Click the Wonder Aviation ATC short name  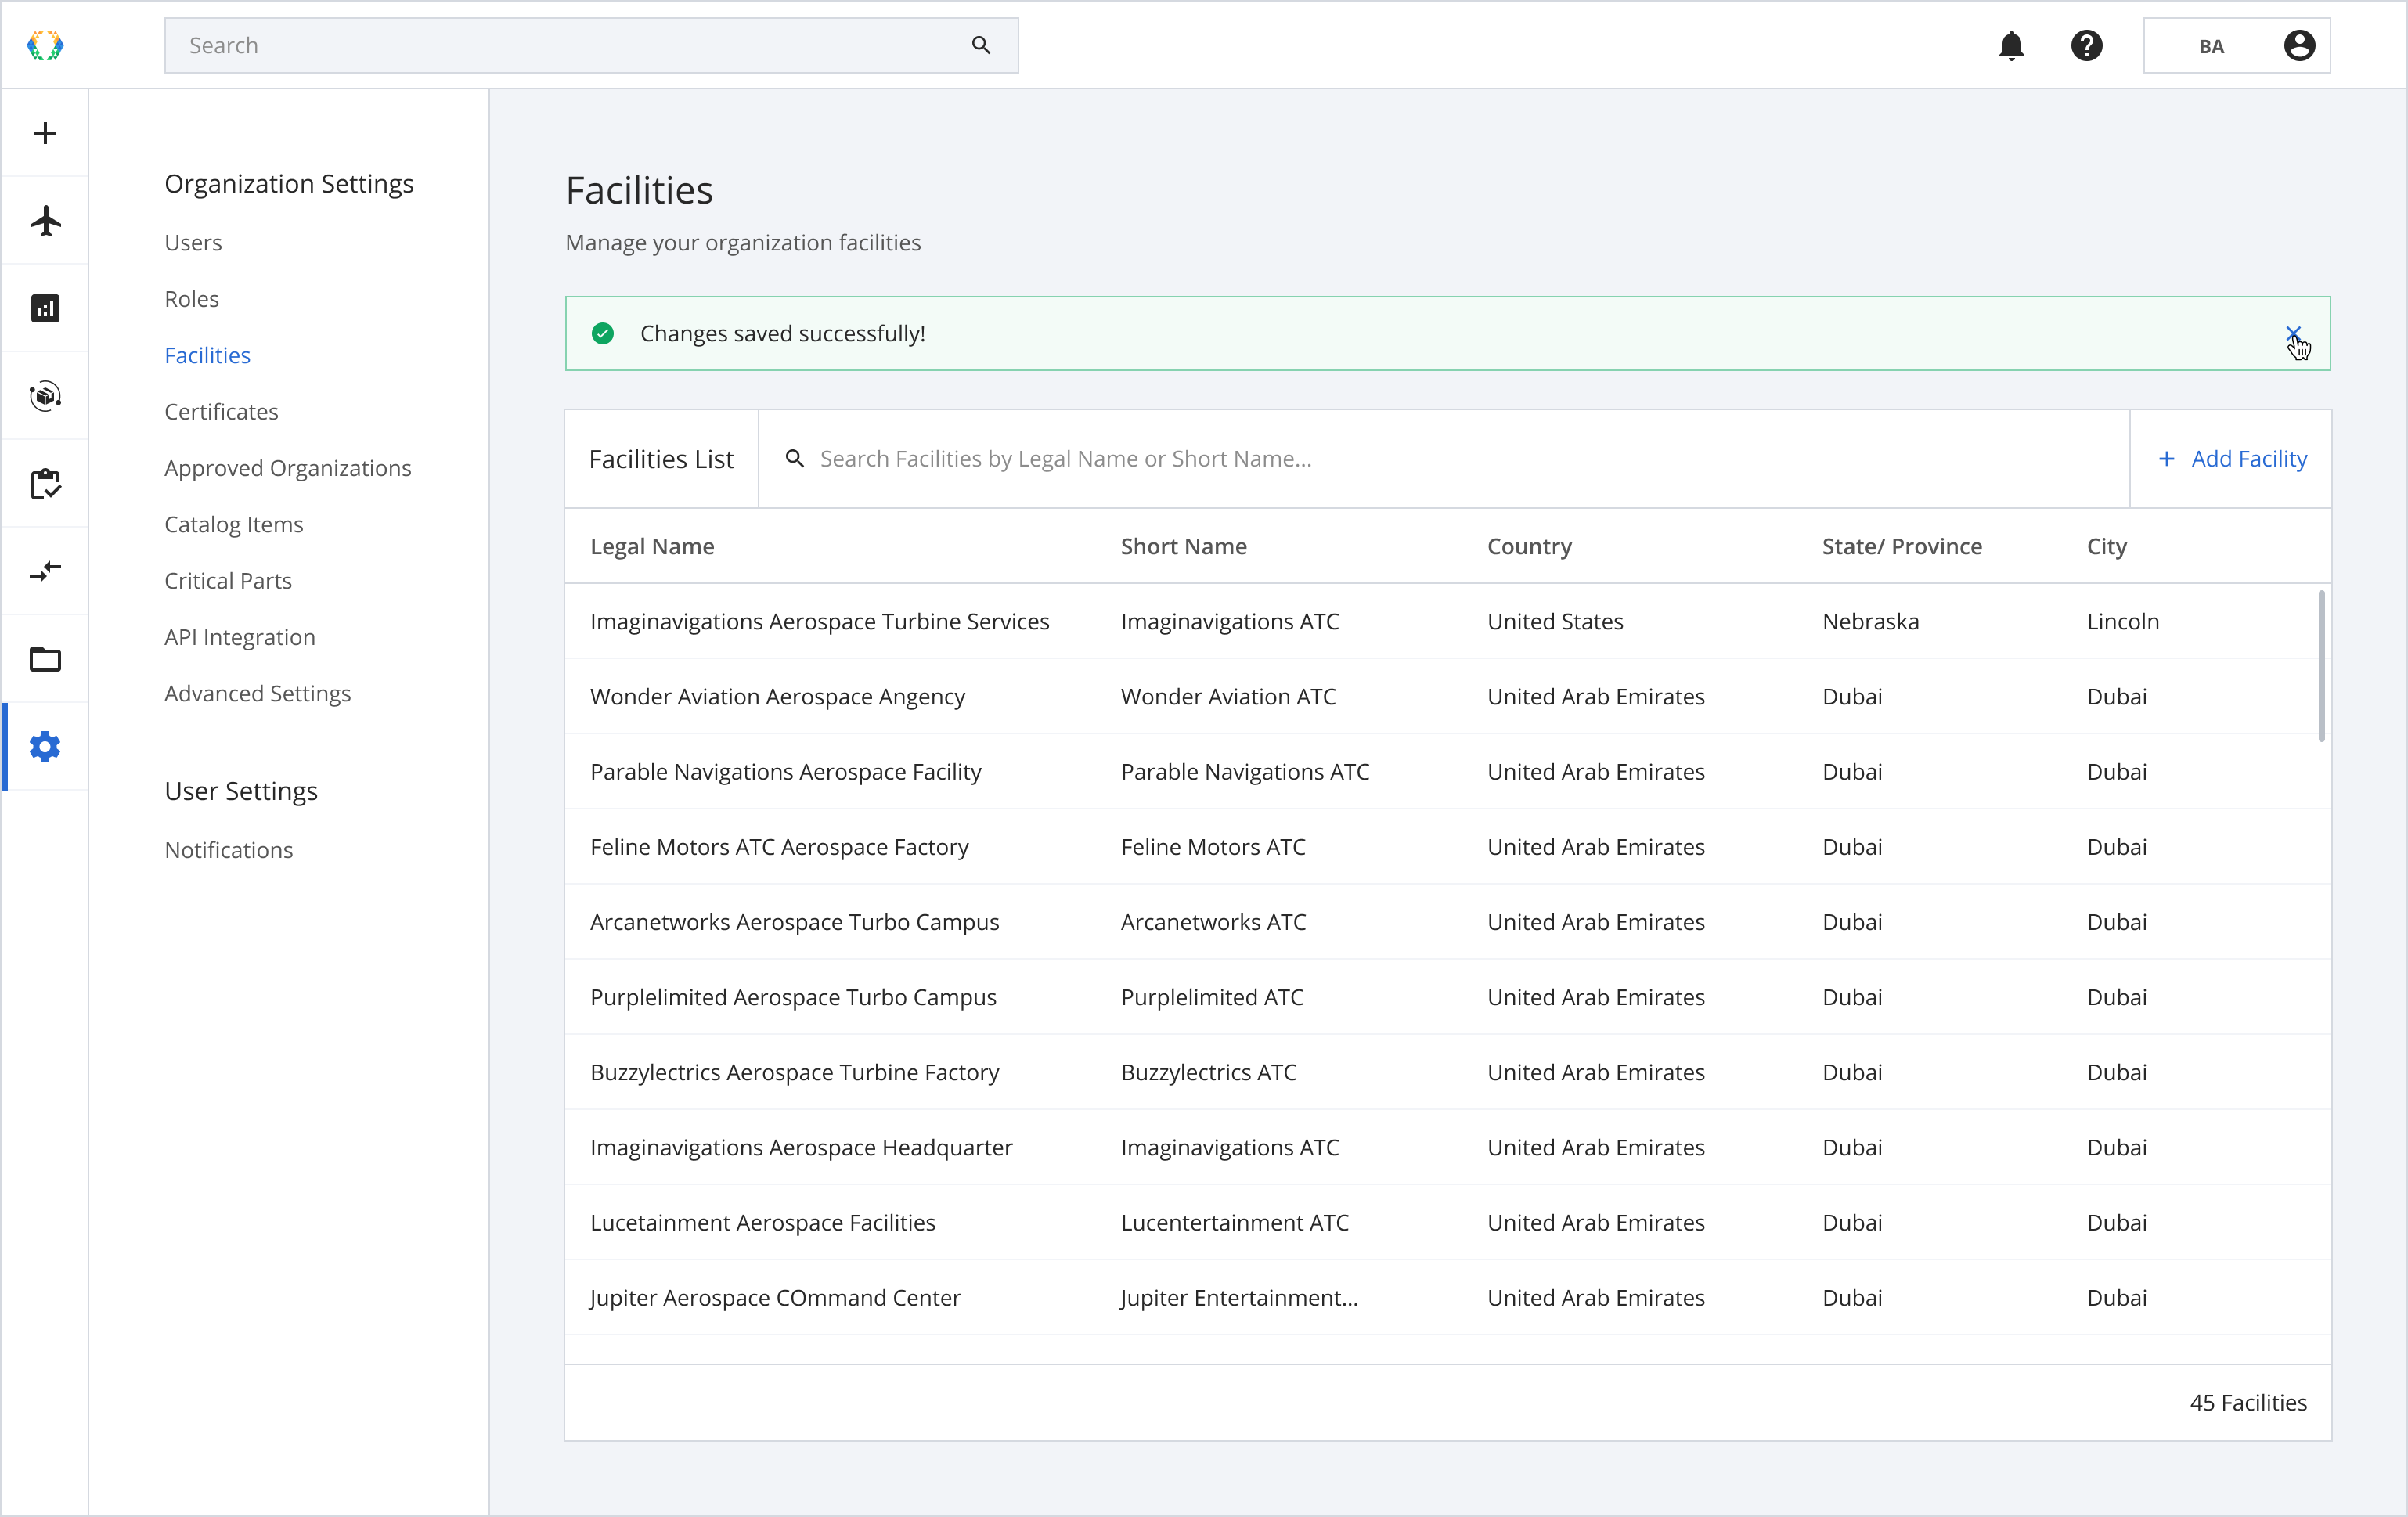point(1228,696)
